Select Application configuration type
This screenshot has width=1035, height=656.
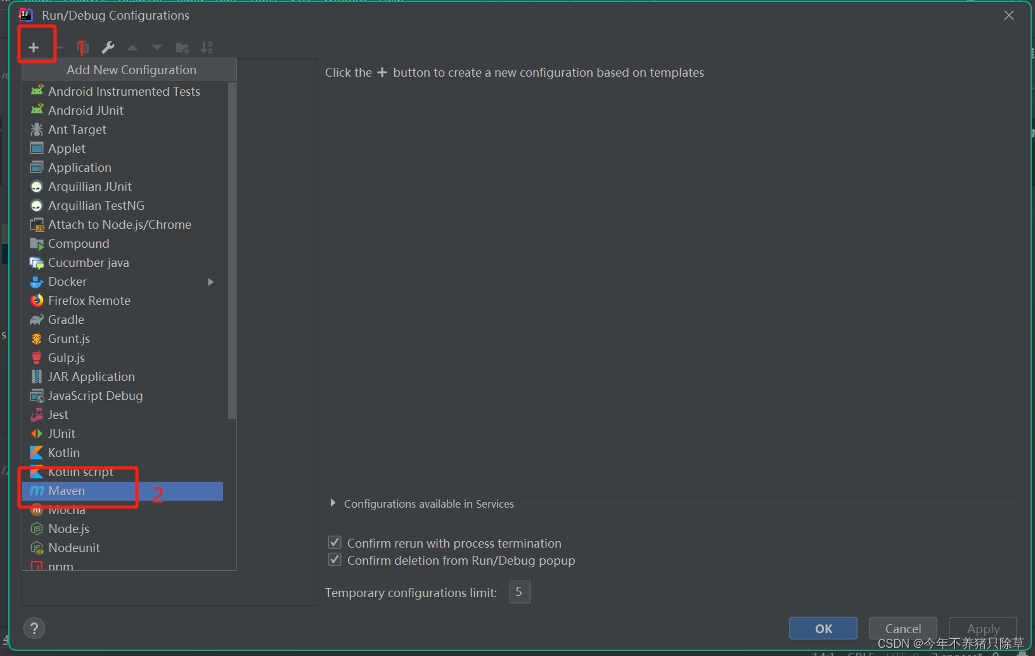click(x=123, y=167)
